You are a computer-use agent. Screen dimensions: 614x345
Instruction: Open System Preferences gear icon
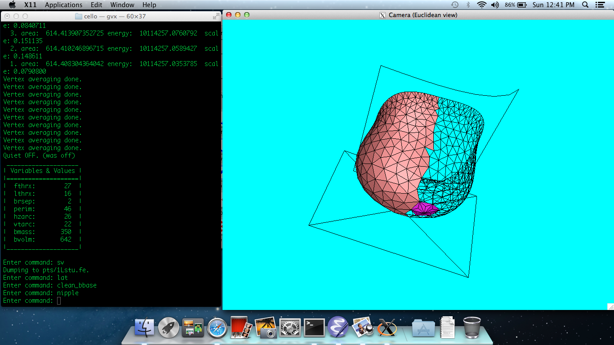[290, 327]
